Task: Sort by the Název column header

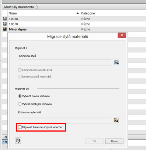Action: pos(44,13)
